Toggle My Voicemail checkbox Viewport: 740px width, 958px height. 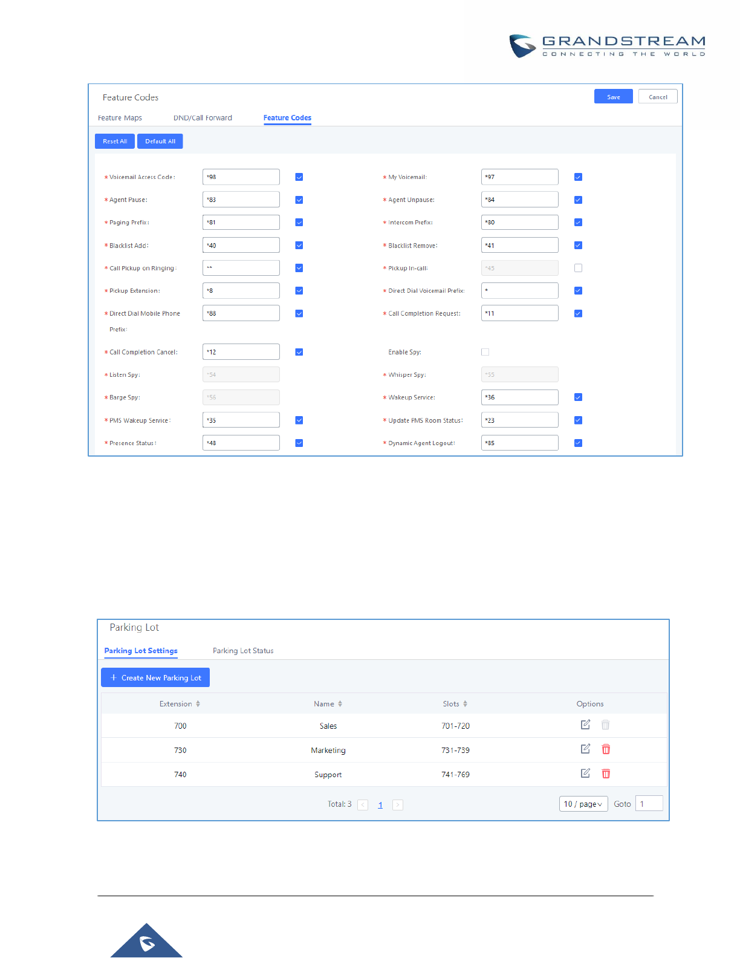[578, 177]
